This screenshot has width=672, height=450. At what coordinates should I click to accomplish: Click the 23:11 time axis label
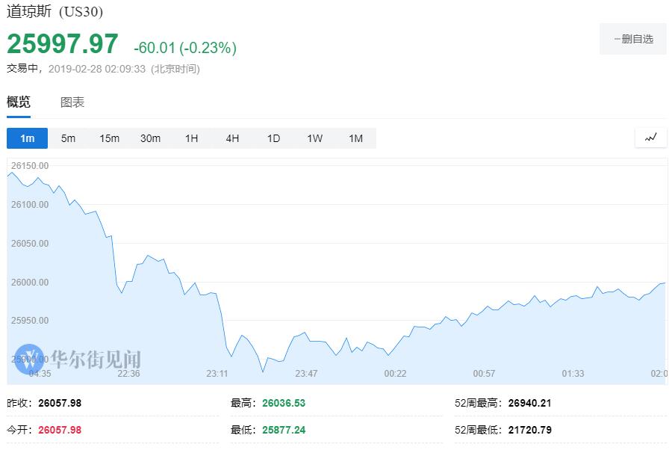217,374
